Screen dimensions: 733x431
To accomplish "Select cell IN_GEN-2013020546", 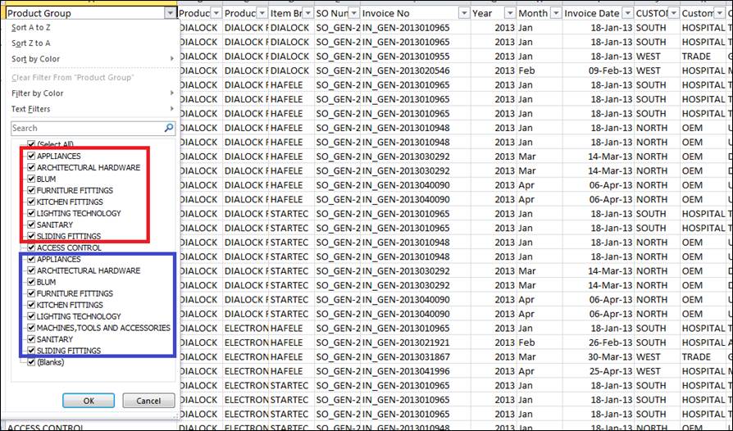I will tap(415, 70).
